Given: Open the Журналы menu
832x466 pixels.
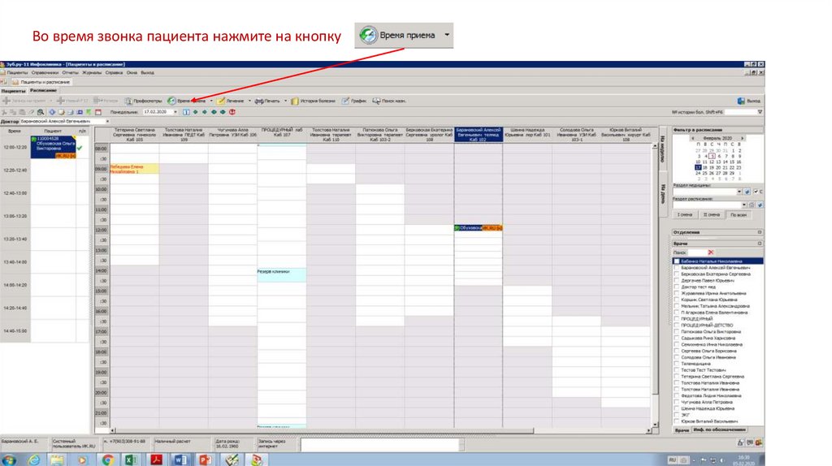Looking at the screenshot, I should pos(92,72).
